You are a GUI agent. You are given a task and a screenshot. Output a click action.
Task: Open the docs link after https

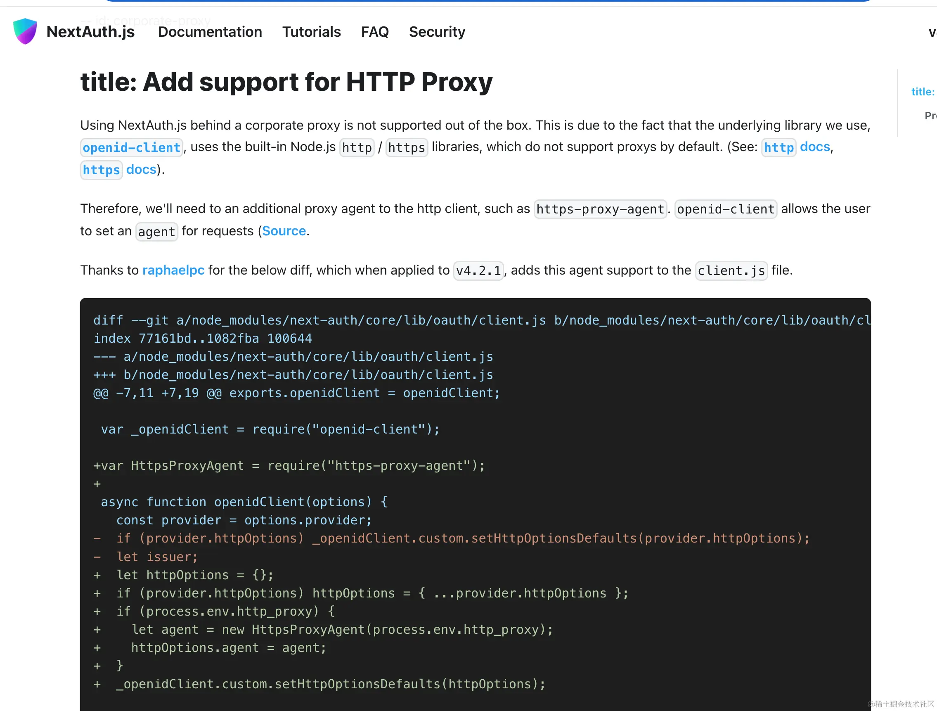tap(141, 169)
